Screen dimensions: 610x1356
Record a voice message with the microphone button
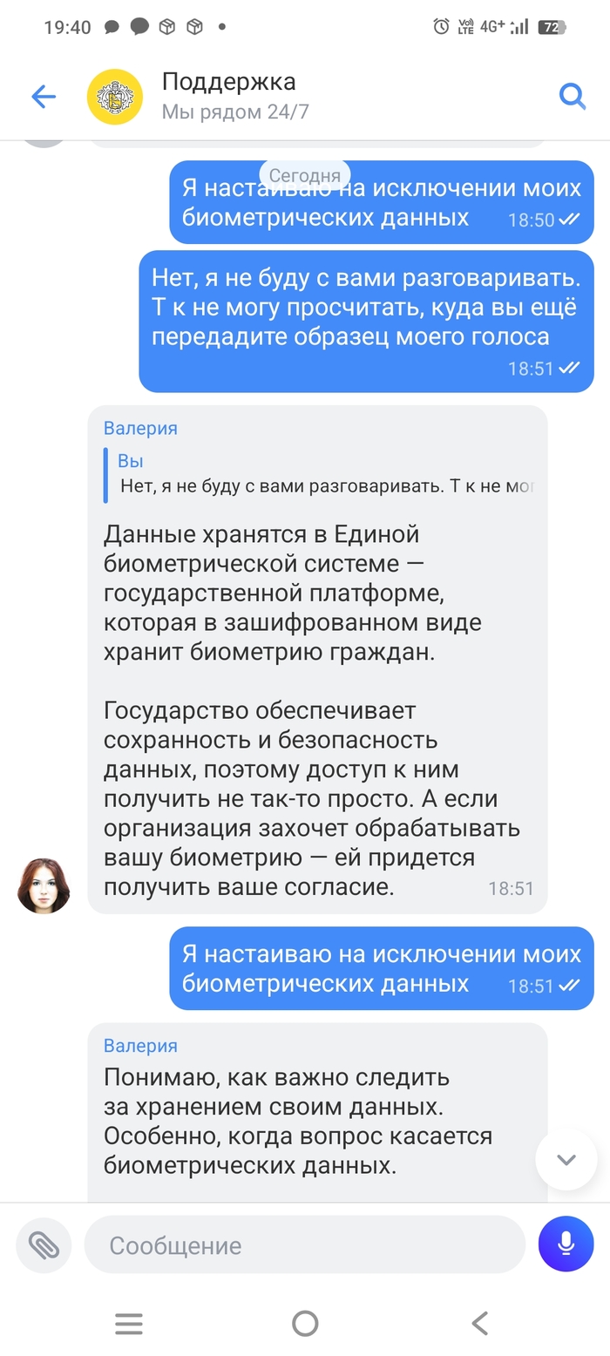pos(566,1244)
